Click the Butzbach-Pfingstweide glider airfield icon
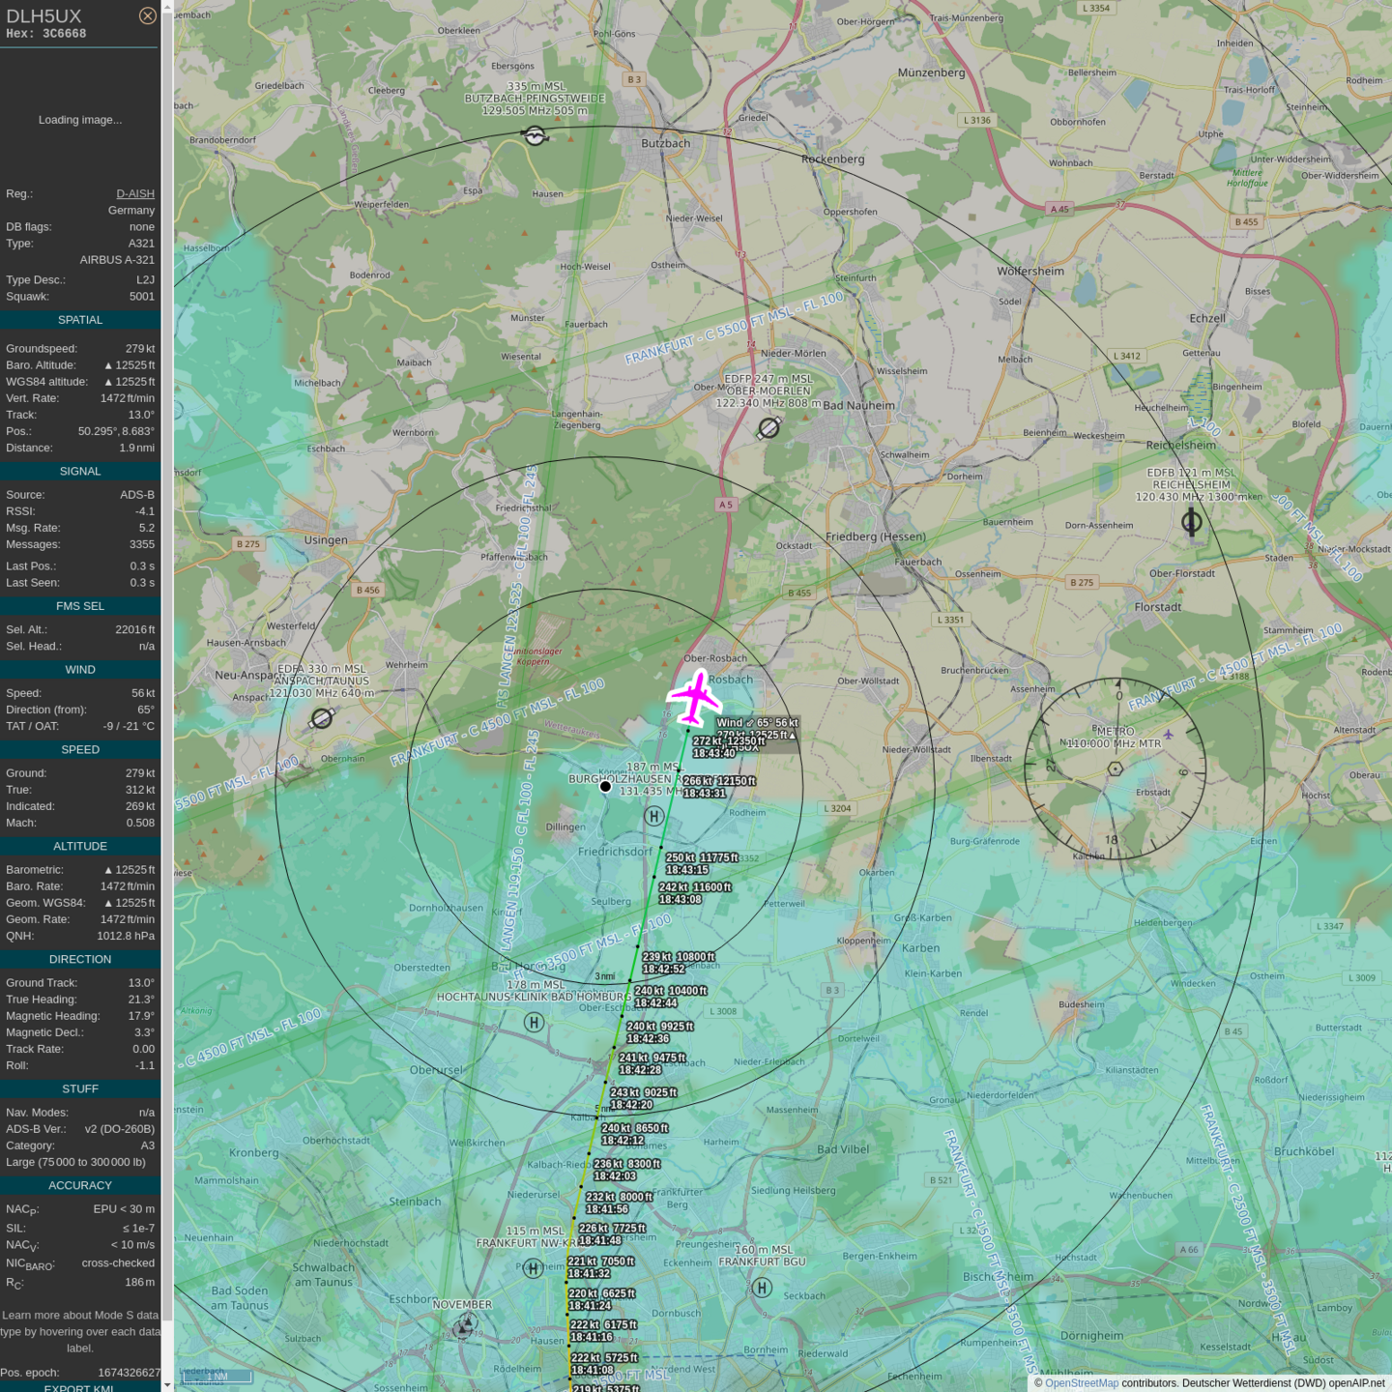 tap(535, 136)
